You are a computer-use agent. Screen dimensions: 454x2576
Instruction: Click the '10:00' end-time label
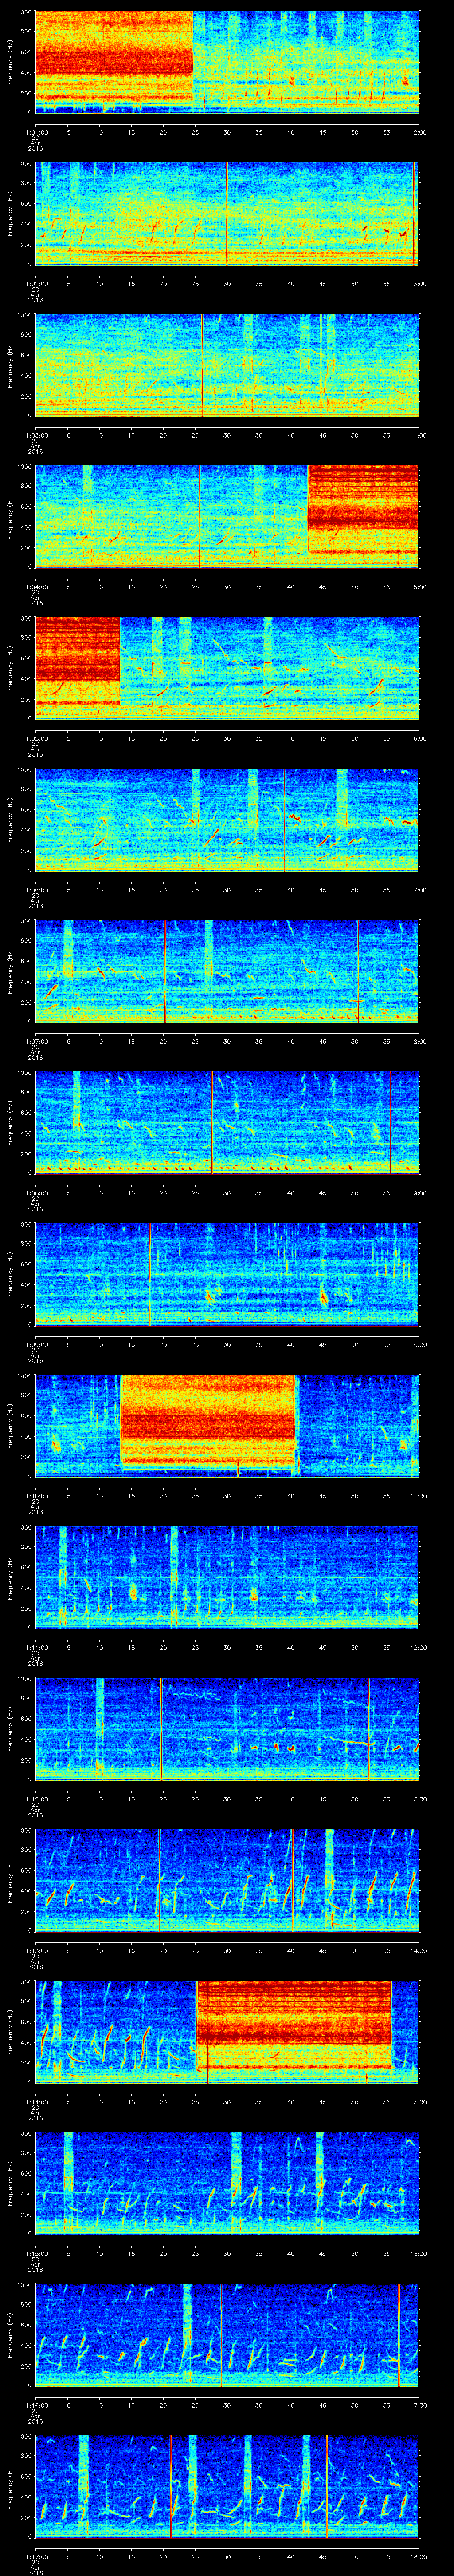click(418, 1344)
